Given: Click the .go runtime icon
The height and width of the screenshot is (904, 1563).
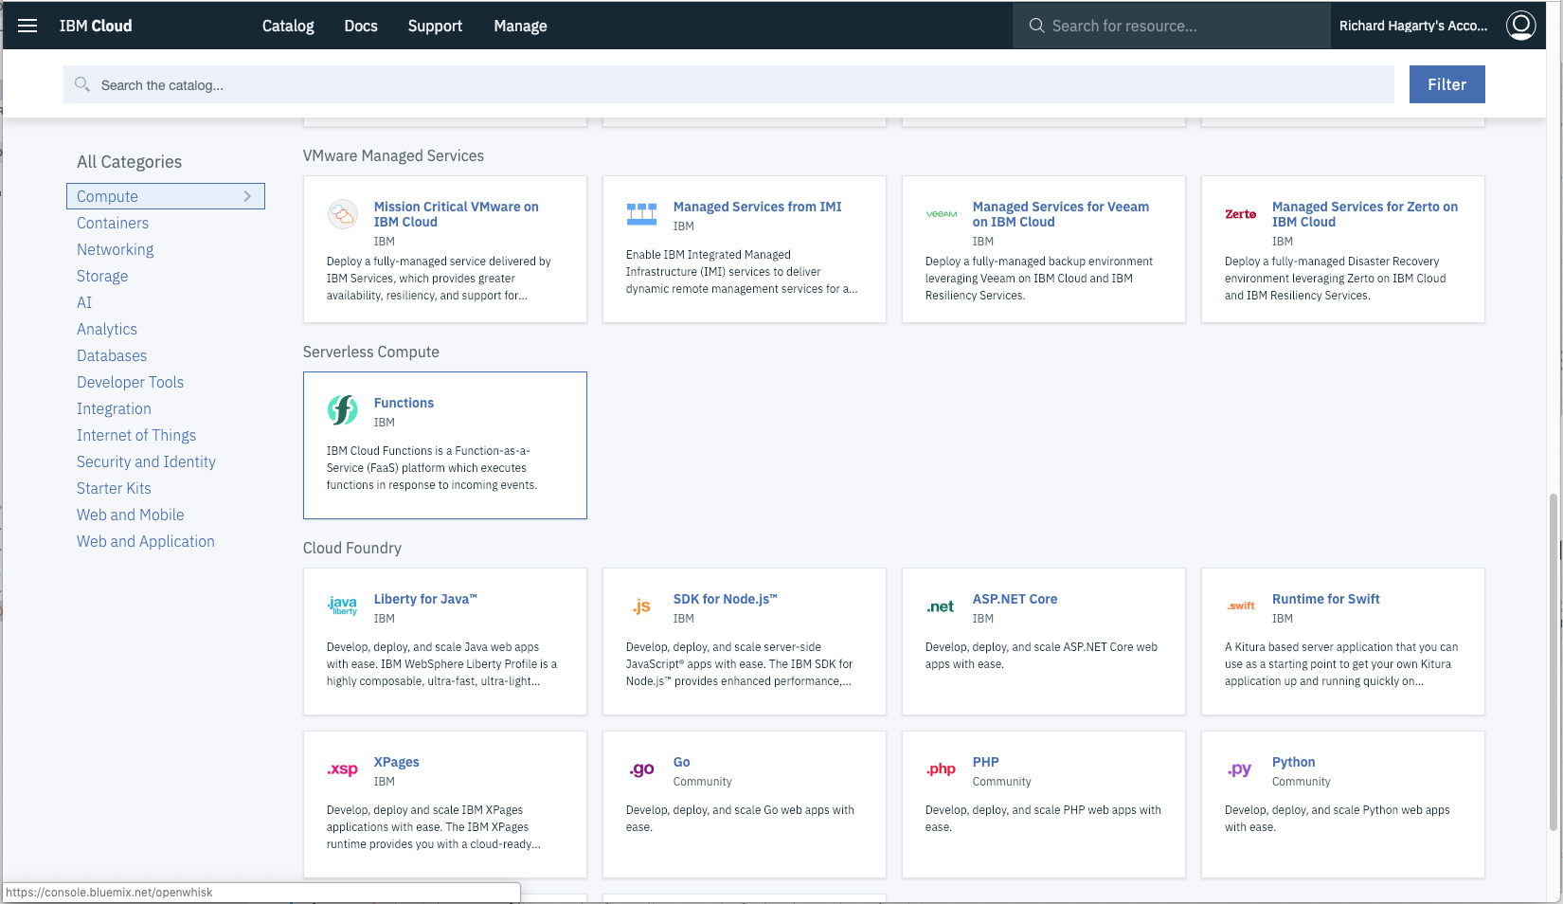Looking at the screenshot, I should click(641, 769).
